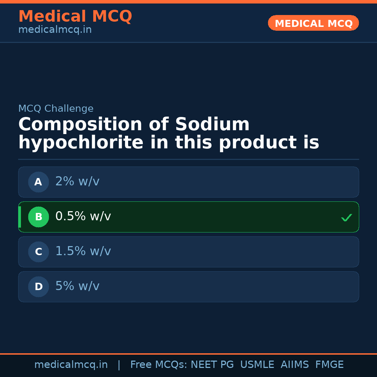Click the letter C option circle
The height and width of the screenshot is (377, 377).
(38, 252)
